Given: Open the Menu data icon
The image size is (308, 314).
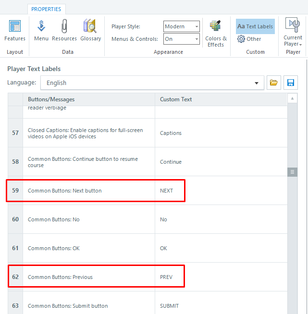Looking at the screenshot, I should coord(41,30).
